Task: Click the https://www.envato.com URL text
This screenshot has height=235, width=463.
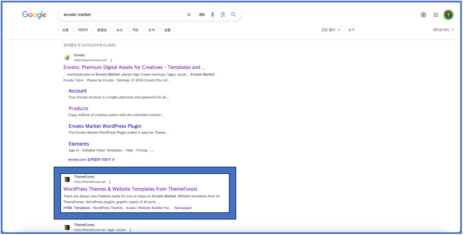Action: coord(91,60)
